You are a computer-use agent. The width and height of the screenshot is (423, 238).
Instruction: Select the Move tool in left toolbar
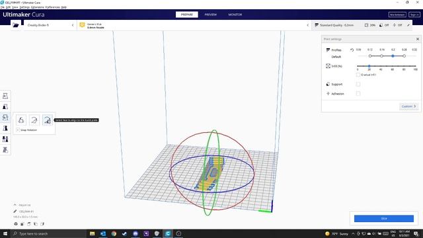5,96
